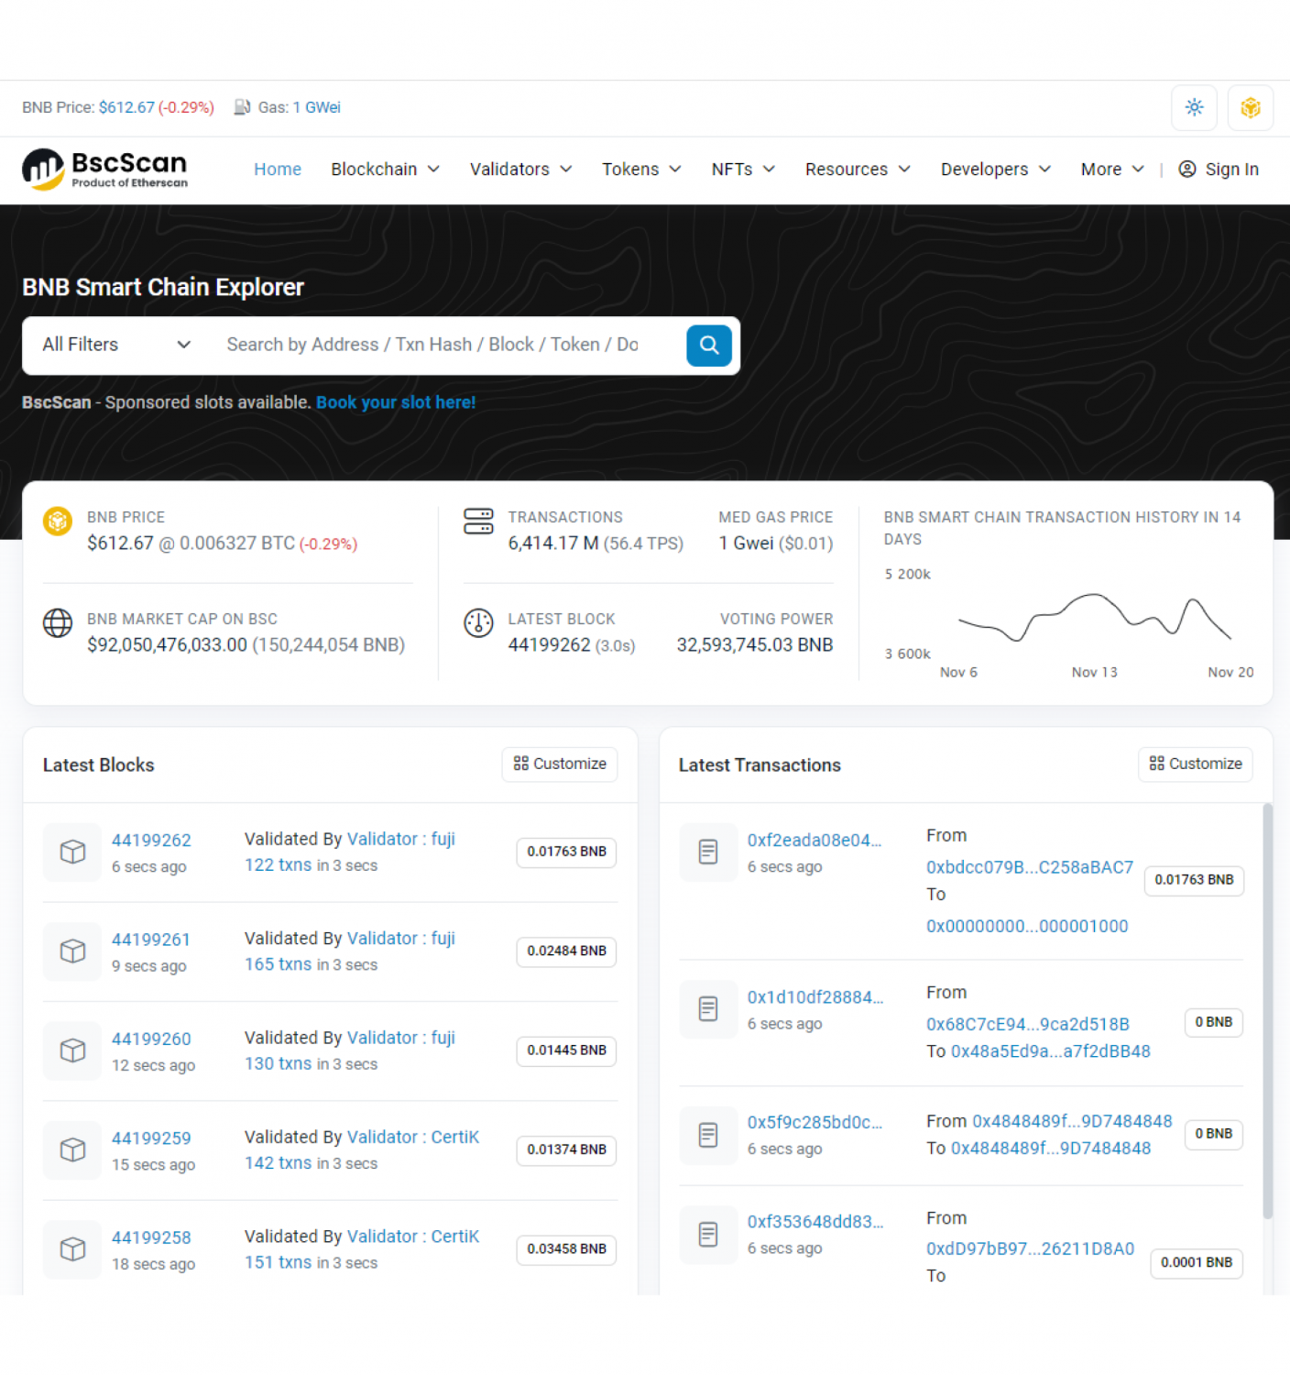Click the document icon for txn 0x1d10df28884
This screenshot has height=1375, width=1290.
pos(708,1008)
